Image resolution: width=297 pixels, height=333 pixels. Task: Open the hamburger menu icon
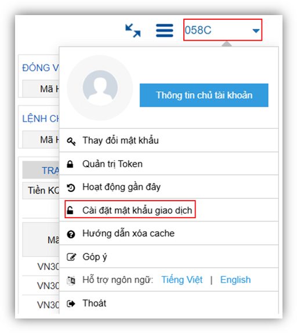(x=165, y=30)
